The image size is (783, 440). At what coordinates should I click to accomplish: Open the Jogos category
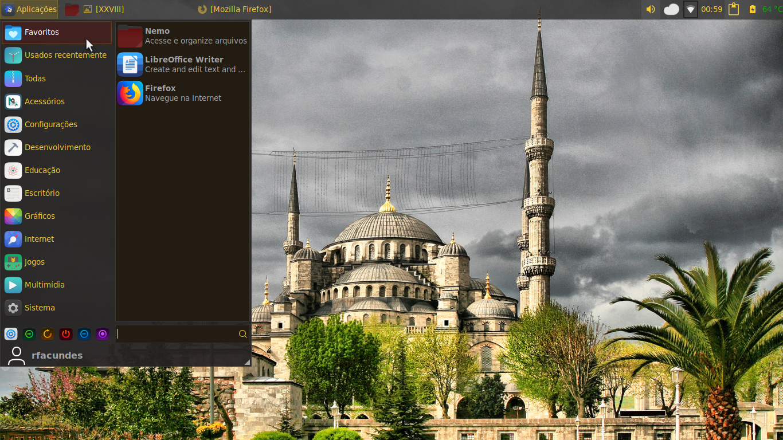click(x=57, y=262)
